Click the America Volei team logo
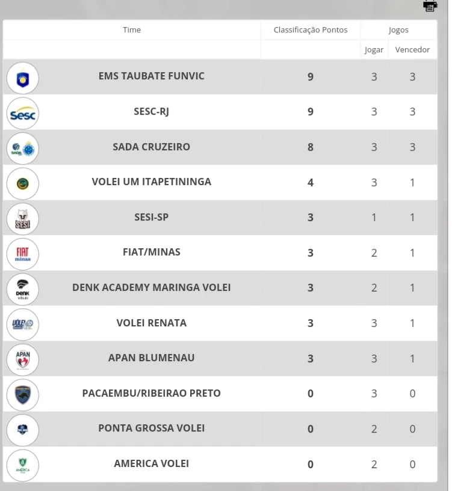 [x=23, y=465]
